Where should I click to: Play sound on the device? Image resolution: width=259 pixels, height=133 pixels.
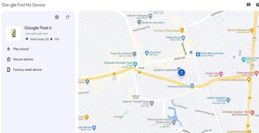point(21,49)
